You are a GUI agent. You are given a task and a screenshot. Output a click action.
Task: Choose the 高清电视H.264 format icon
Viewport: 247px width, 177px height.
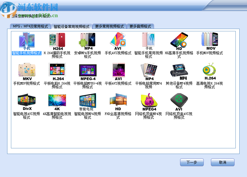pyautogui.click(x=209, y=72)
